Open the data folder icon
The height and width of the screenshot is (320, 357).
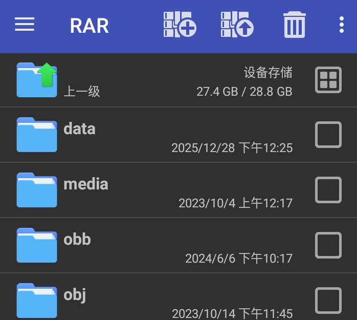click(x=37, y=135)
